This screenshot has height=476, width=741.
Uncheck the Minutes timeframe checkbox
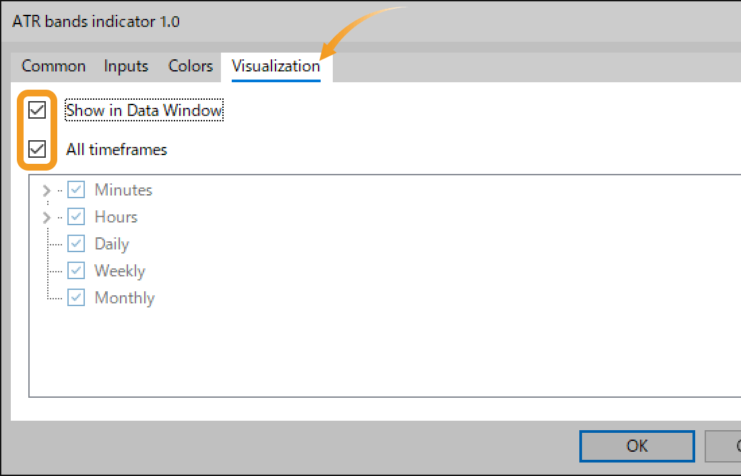tap(76, 189)
